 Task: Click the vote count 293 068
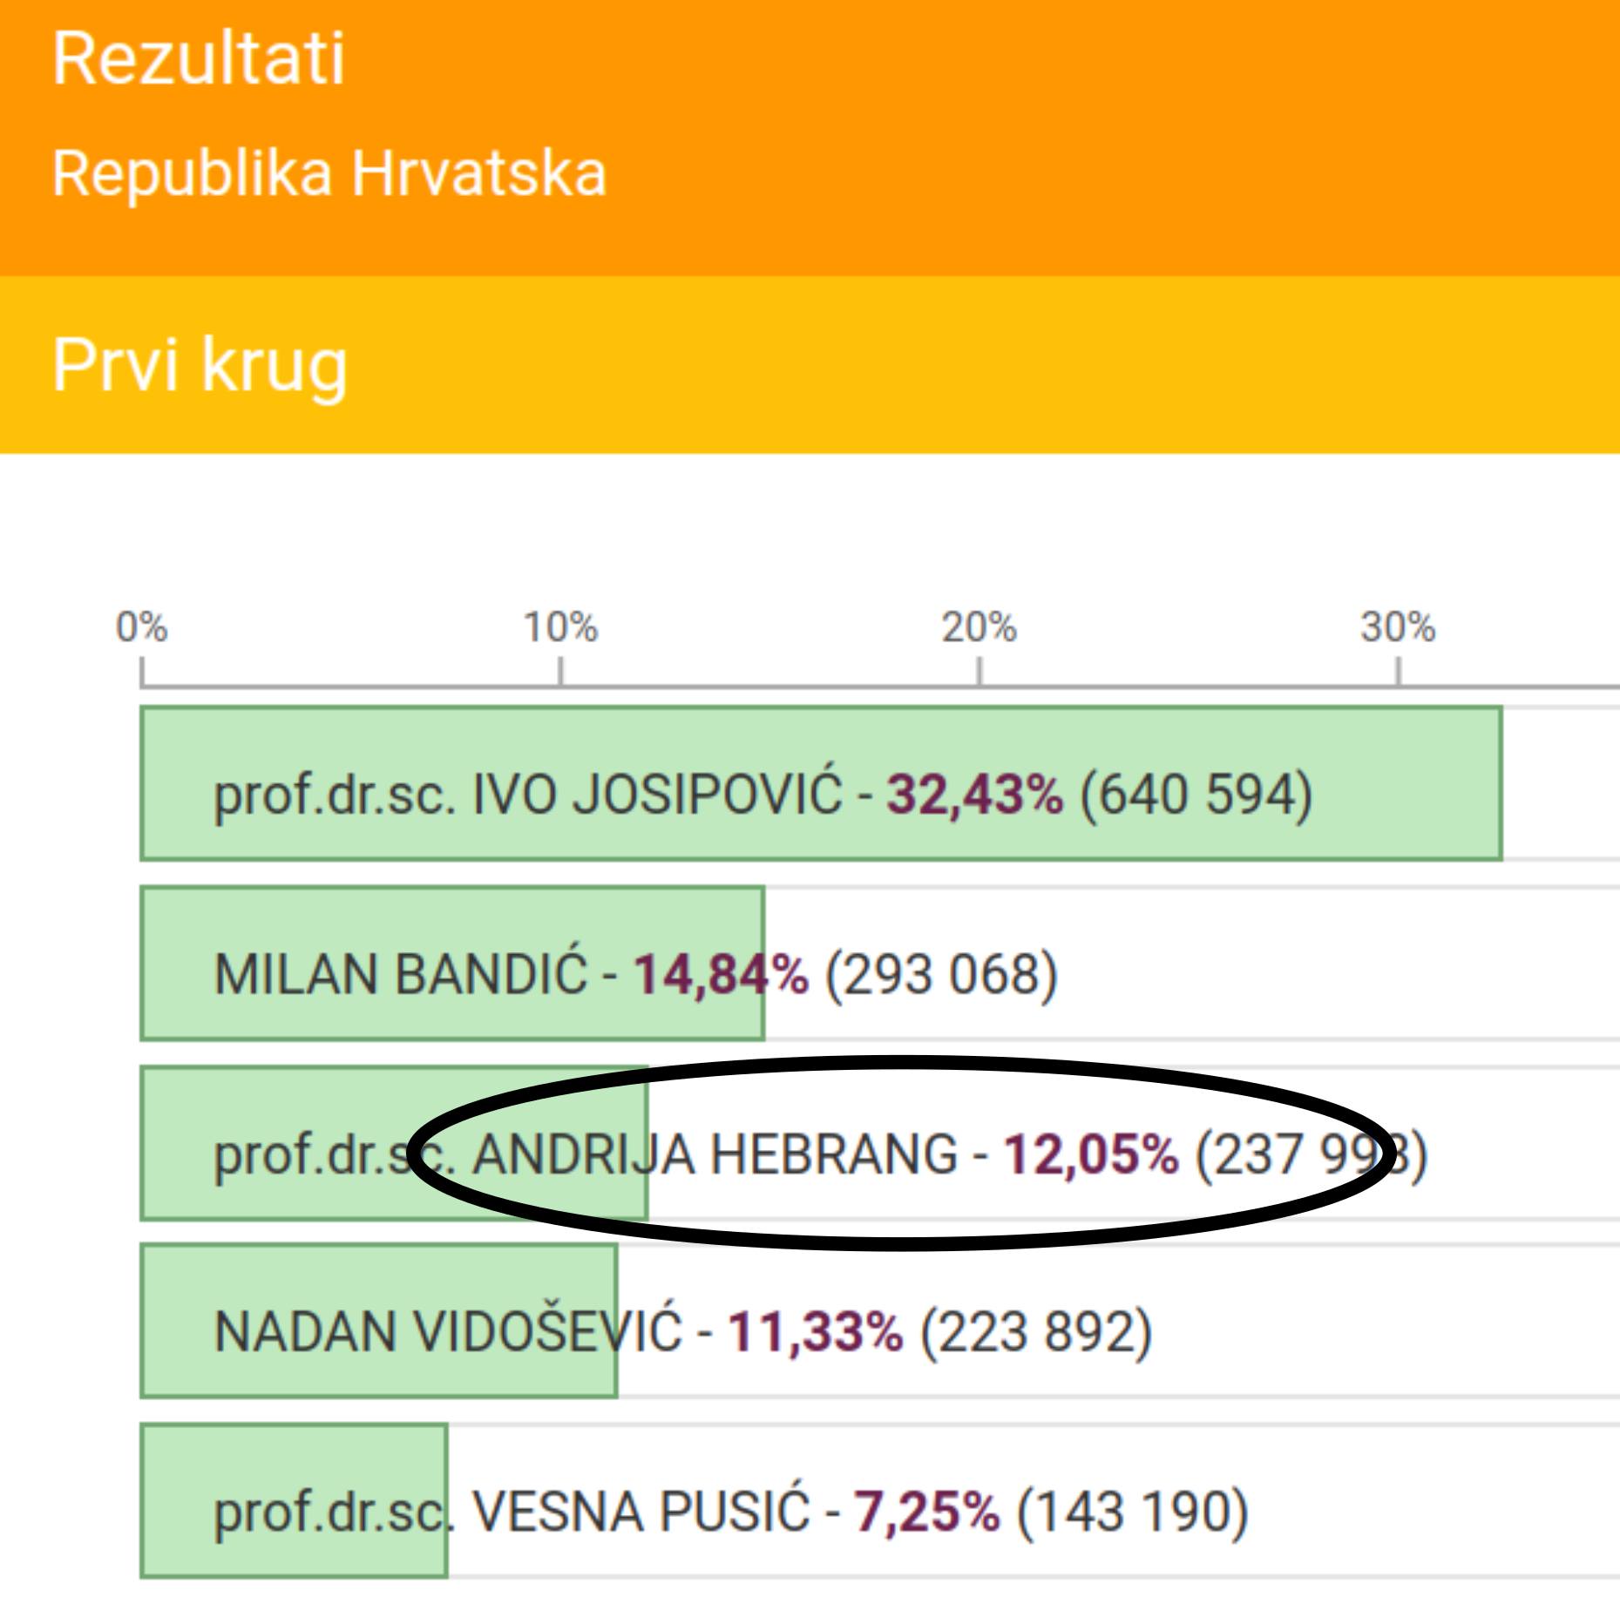click(941, 974)
